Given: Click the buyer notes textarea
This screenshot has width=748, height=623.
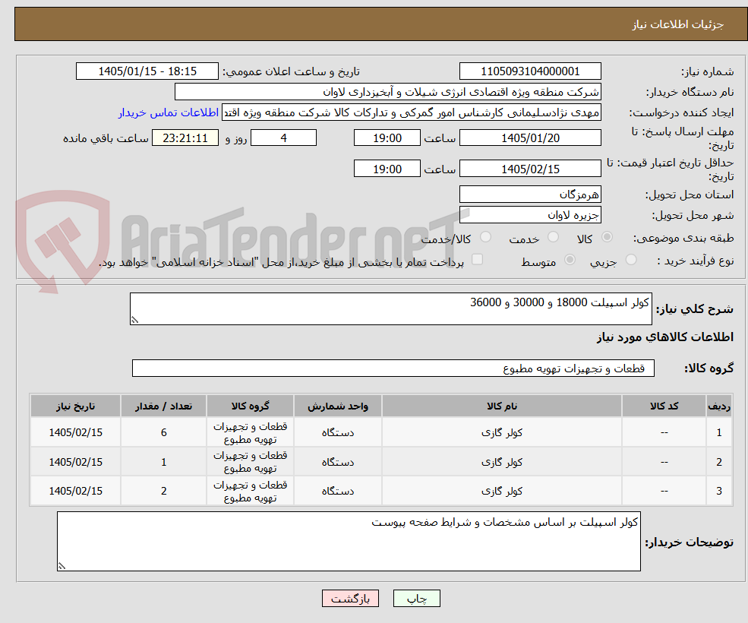Looking at the screenshot, I should [x=349, y=542].
